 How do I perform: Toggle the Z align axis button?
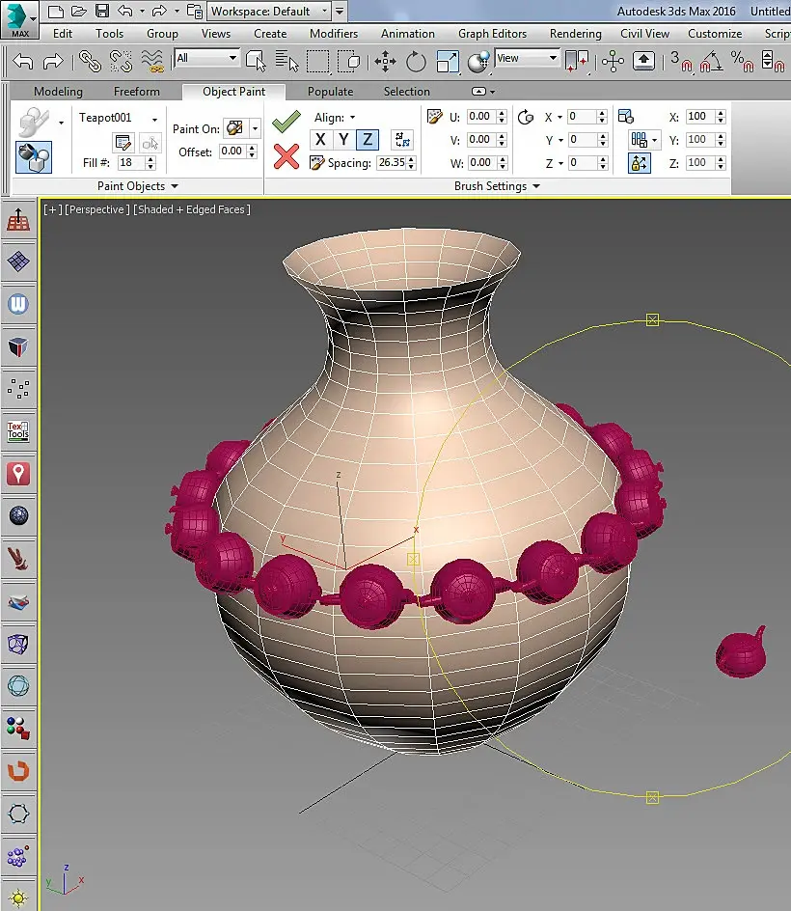coord(367,140)
